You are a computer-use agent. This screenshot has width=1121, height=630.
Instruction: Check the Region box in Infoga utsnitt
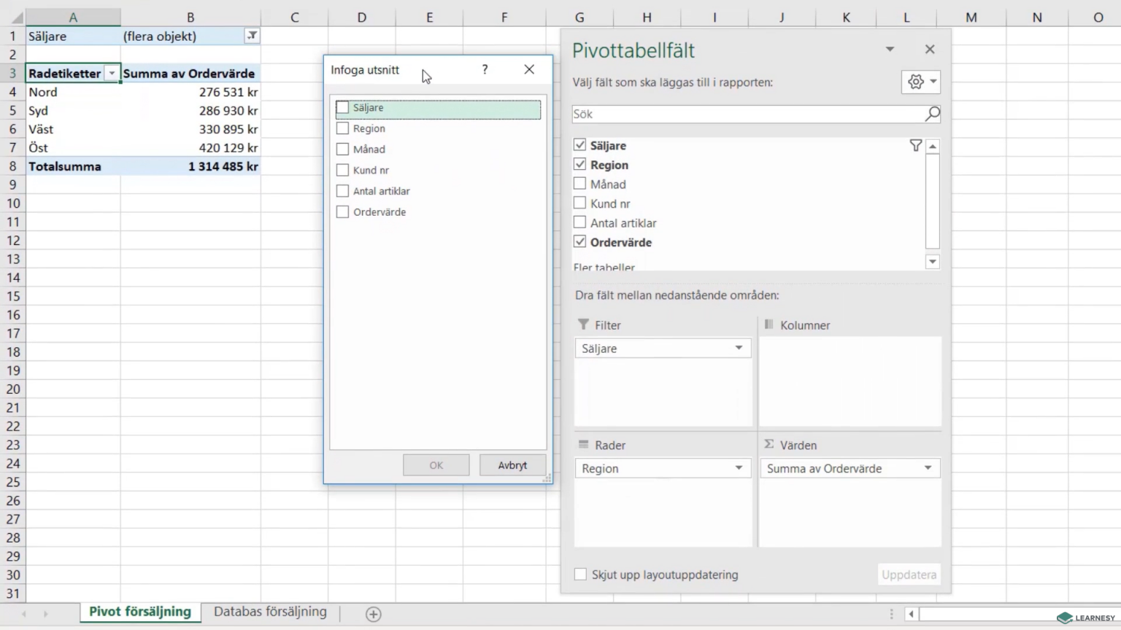(342, 128)
